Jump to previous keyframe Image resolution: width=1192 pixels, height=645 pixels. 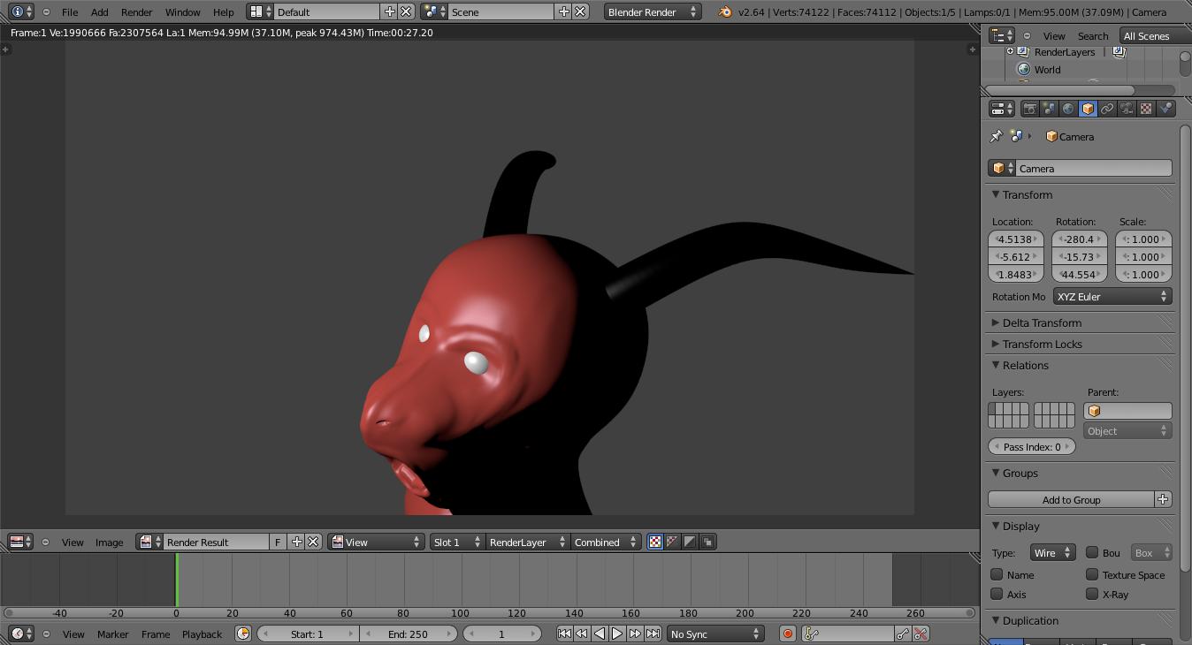582,634
